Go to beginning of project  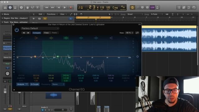pyautogui.click(x=59, y=7)
